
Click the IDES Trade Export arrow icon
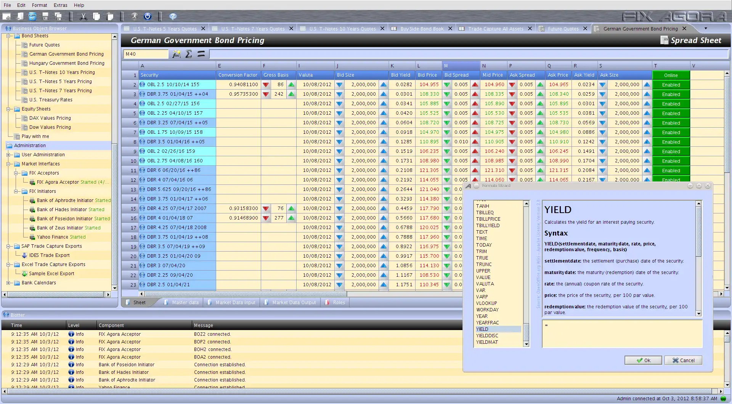24,255
